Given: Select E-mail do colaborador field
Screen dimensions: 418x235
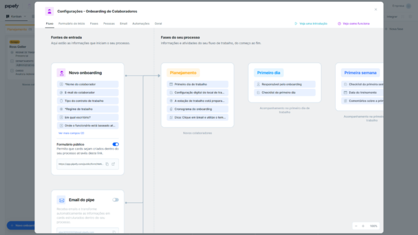Looking at the screenshot, I should [88, 93].
